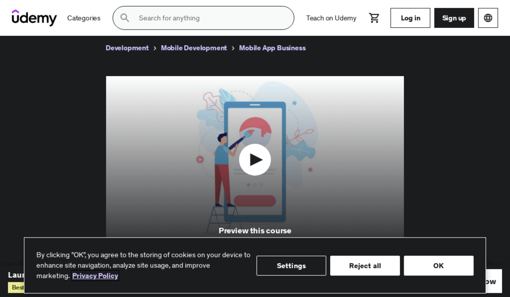Click the Sign up button
The width and height of the screenshot is (510, 297).
(454, 18)
